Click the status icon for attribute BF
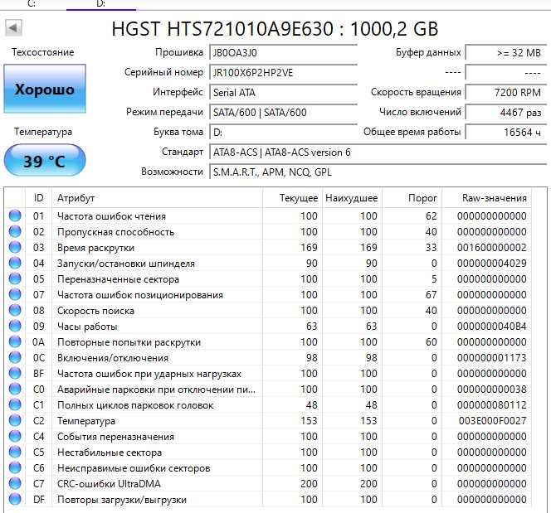The width and height of the screenshot is (551, 513). (15, 373)
